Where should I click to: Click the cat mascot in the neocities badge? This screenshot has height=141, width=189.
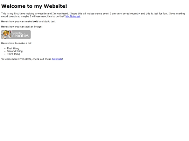(x=6, y=34)
